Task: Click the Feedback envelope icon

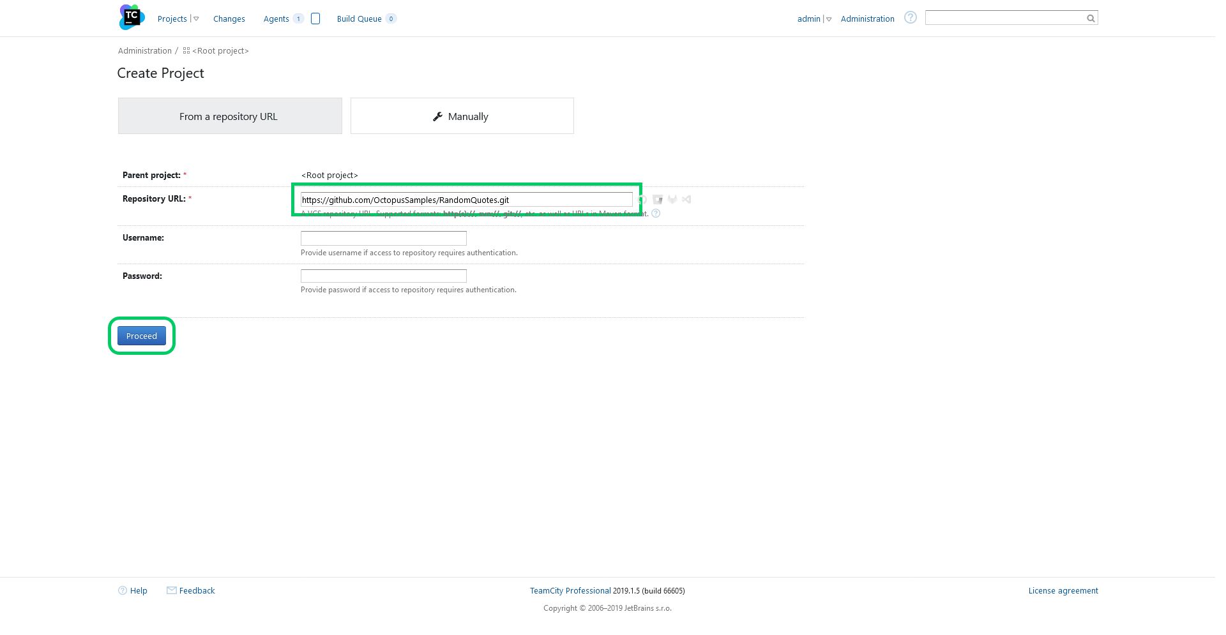Action: coord(172,590)
